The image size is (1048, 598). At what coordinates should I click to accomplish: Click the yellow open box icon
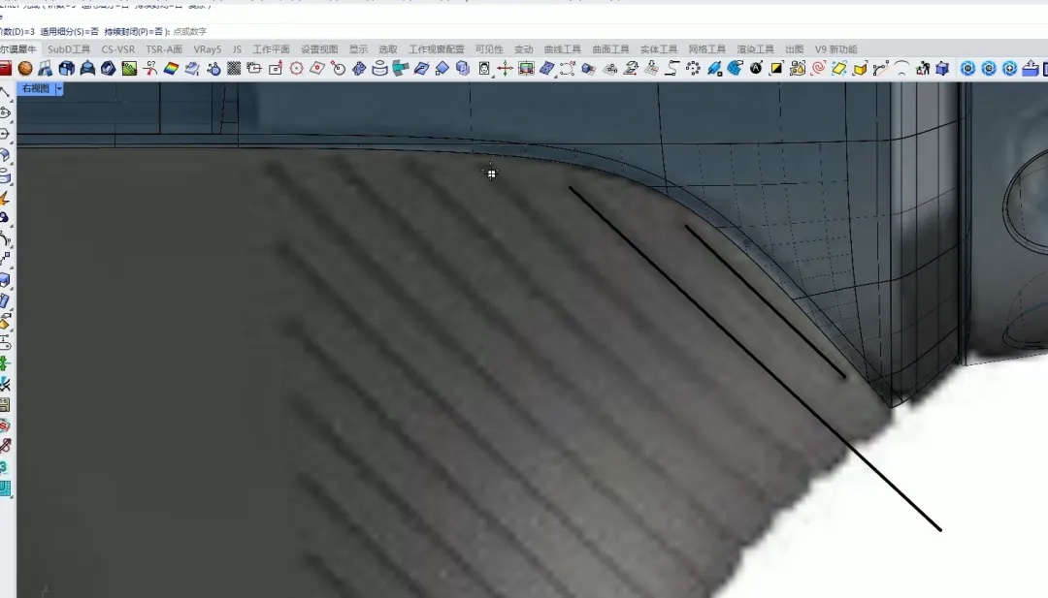click(860, 68)
